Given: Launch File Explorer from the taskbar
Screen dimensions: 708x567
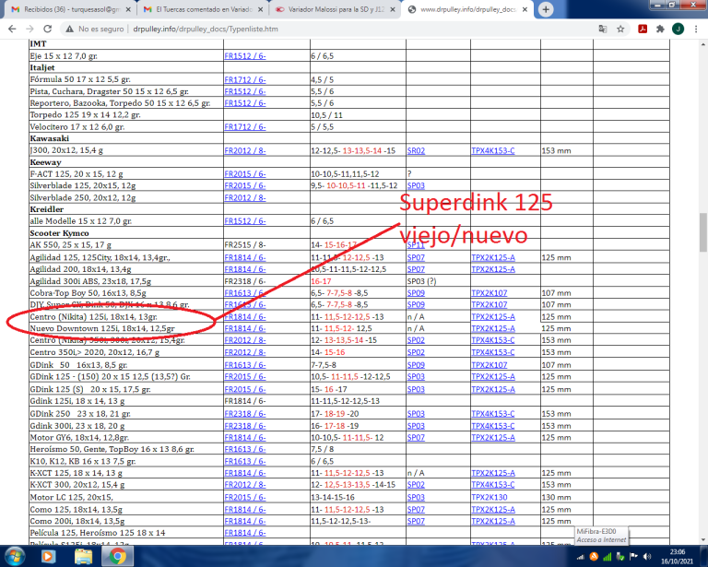Looking at the screenshot, I should [84, 556].
